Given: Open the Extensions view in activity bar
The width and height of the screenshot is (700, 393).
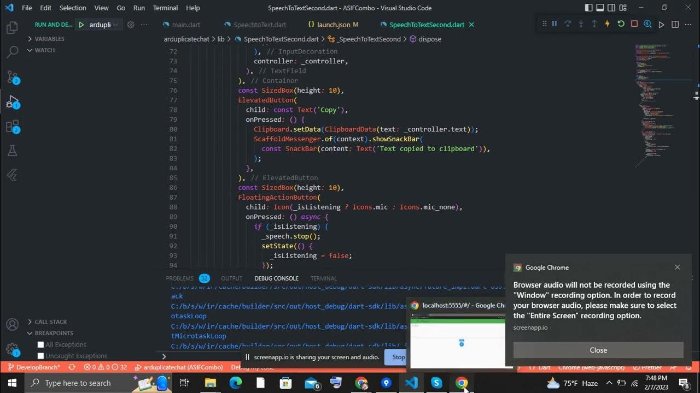Looking at the screenshot, I should click(x=13, y=127).
